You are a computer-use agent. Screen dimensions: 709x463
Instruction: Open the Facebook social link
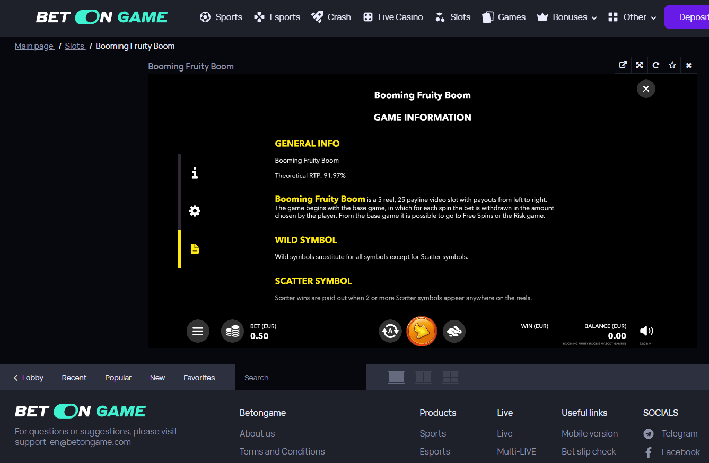672,452
